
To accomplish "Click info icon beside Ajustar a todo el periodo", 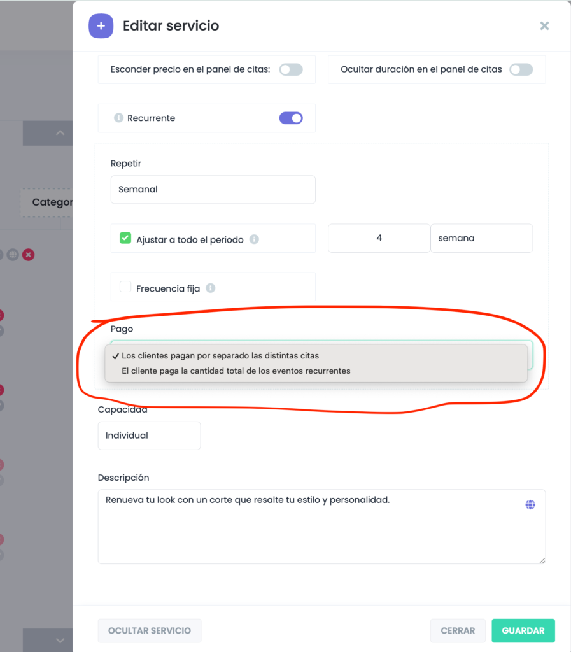I will [x=254, y=239].
